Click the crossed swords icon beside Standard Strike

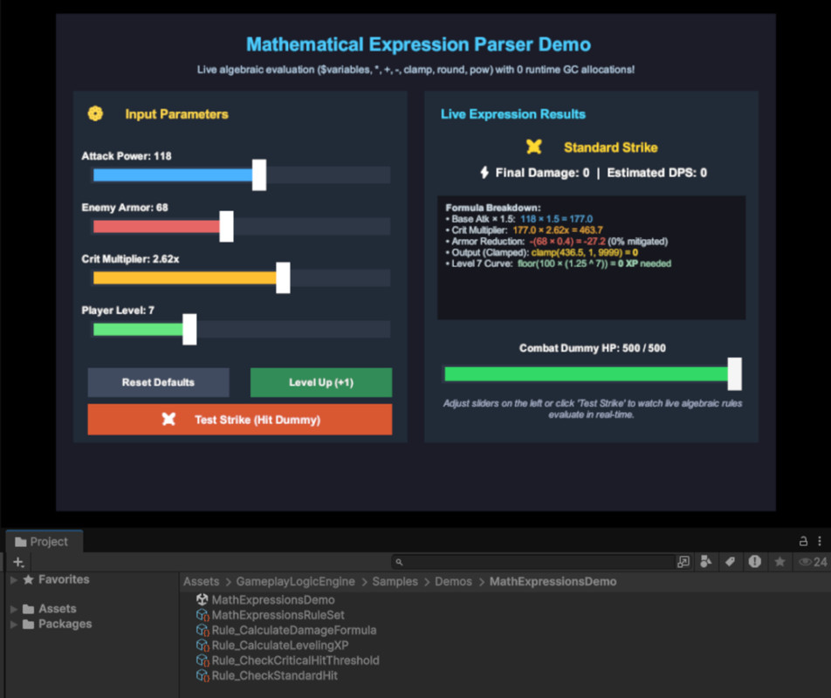pyautogui.click(x=533, y=147)
